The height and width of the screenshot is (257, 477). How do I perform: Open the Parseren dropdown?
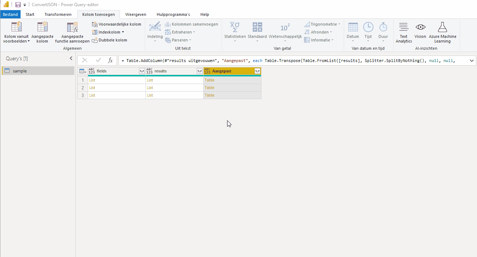pyautogui.click(x=178, y=40)
